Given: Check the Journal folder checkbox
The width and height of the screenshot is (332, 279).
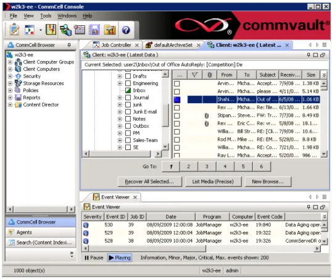Looking at the screenshot, I should [128, 98].
